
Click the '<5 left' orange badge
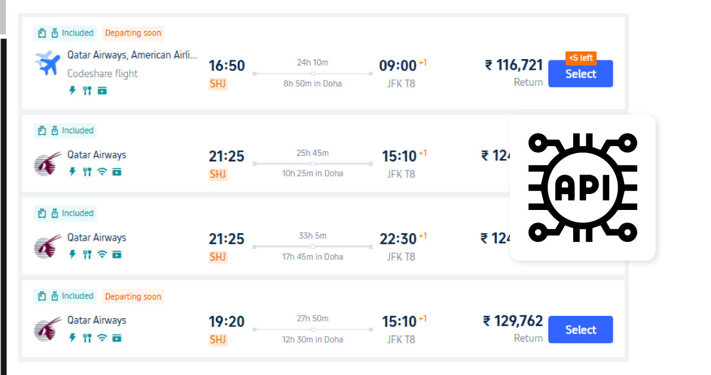click(581, 58)
